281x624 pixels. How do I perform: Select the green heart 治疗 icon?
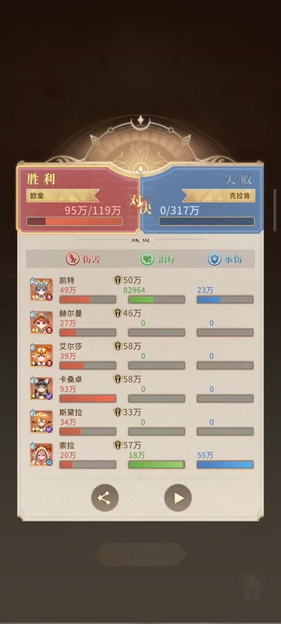[x=147, y=259]
